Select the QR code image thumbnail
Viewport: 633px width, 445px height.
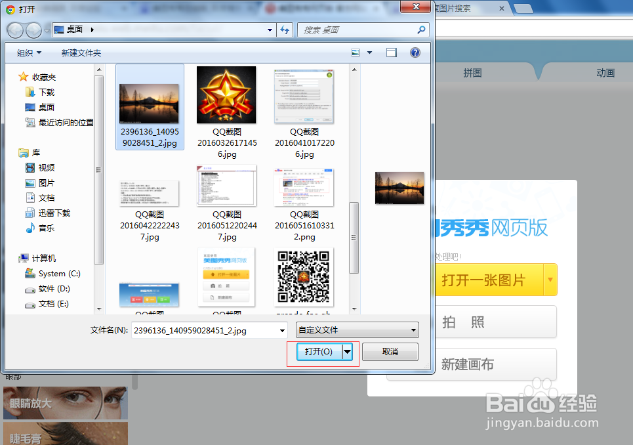click(x=303, y=277)
